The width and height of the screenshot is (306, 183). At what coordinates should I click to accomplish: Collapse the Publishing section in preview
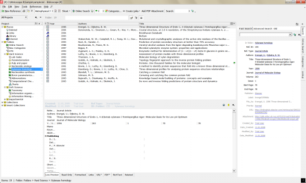pyautogui.click(x=46, y=136)
